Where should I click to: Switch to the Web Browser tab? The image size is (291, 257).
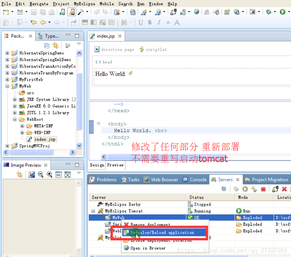pos(161,180)
